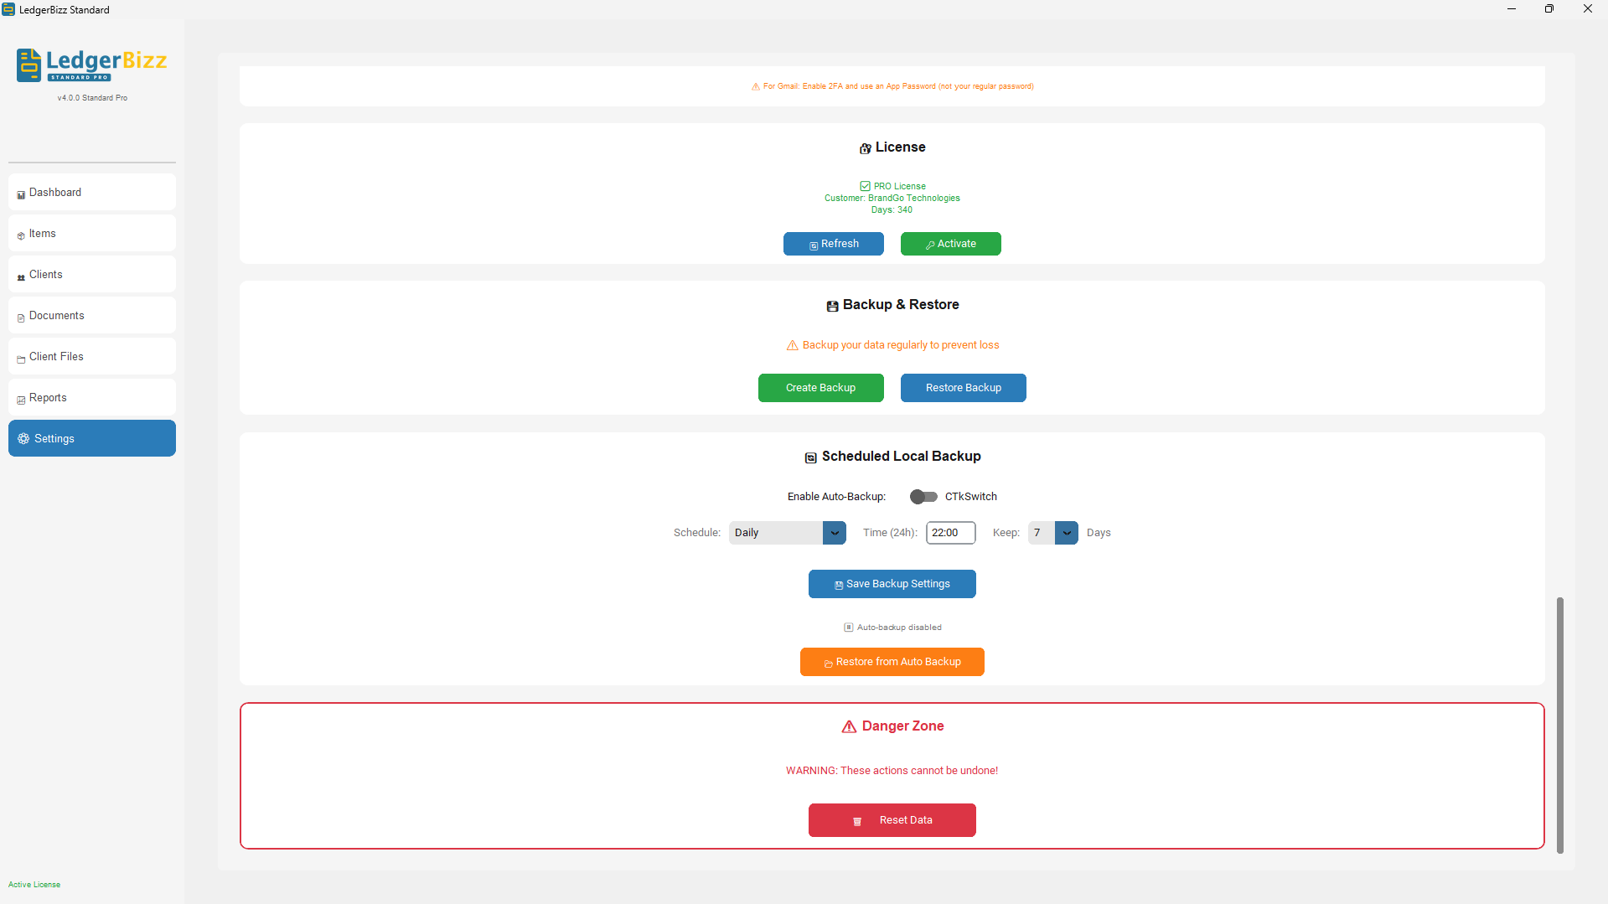This screenshot has height=904, width=1608.
Task: Click the Clients icon in the sidebar
Action: point(21,276)
